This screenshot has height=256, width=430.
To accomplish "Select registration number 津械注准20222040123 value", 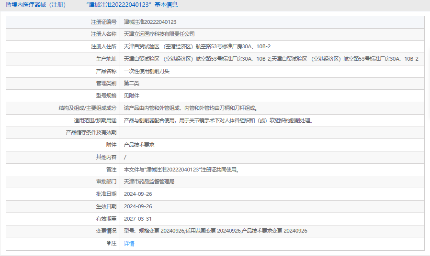I will pyautogui.click(x=150, y=22).
